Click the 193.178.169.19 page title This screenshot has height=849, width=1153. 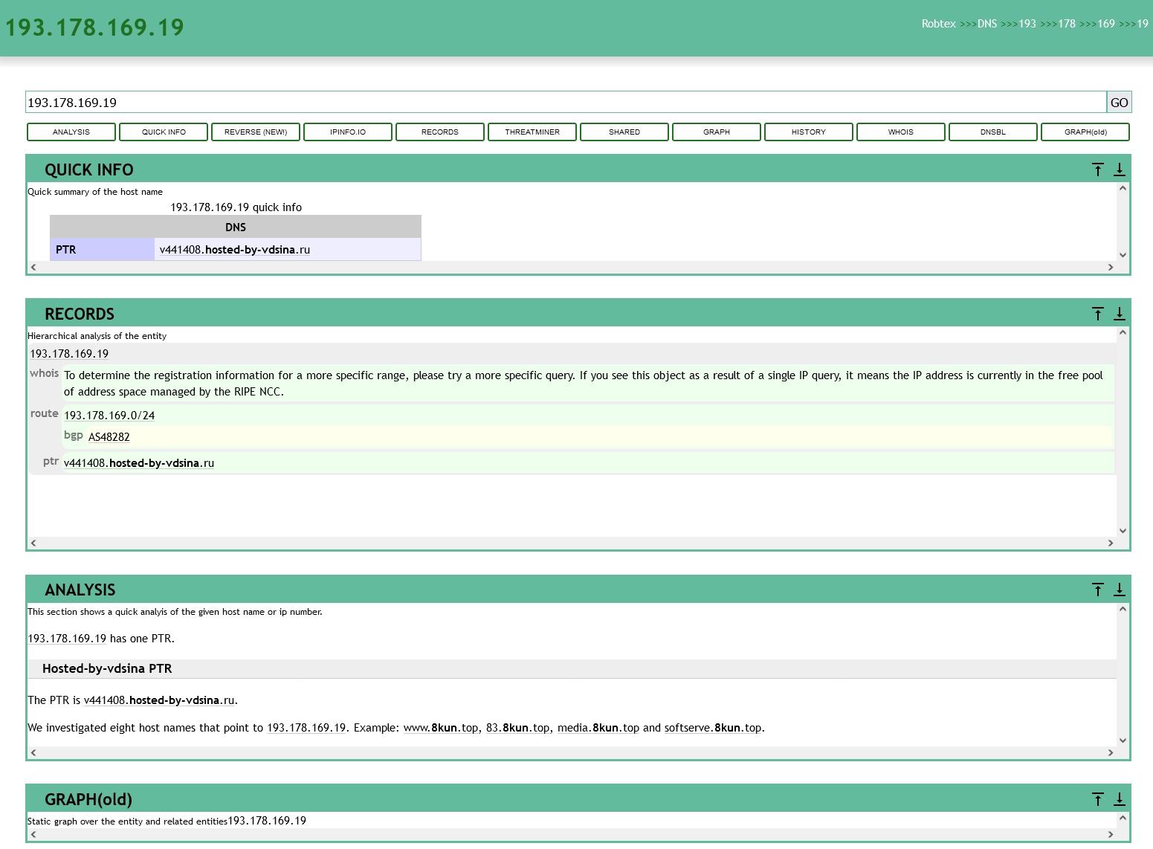tap(94, 28)
